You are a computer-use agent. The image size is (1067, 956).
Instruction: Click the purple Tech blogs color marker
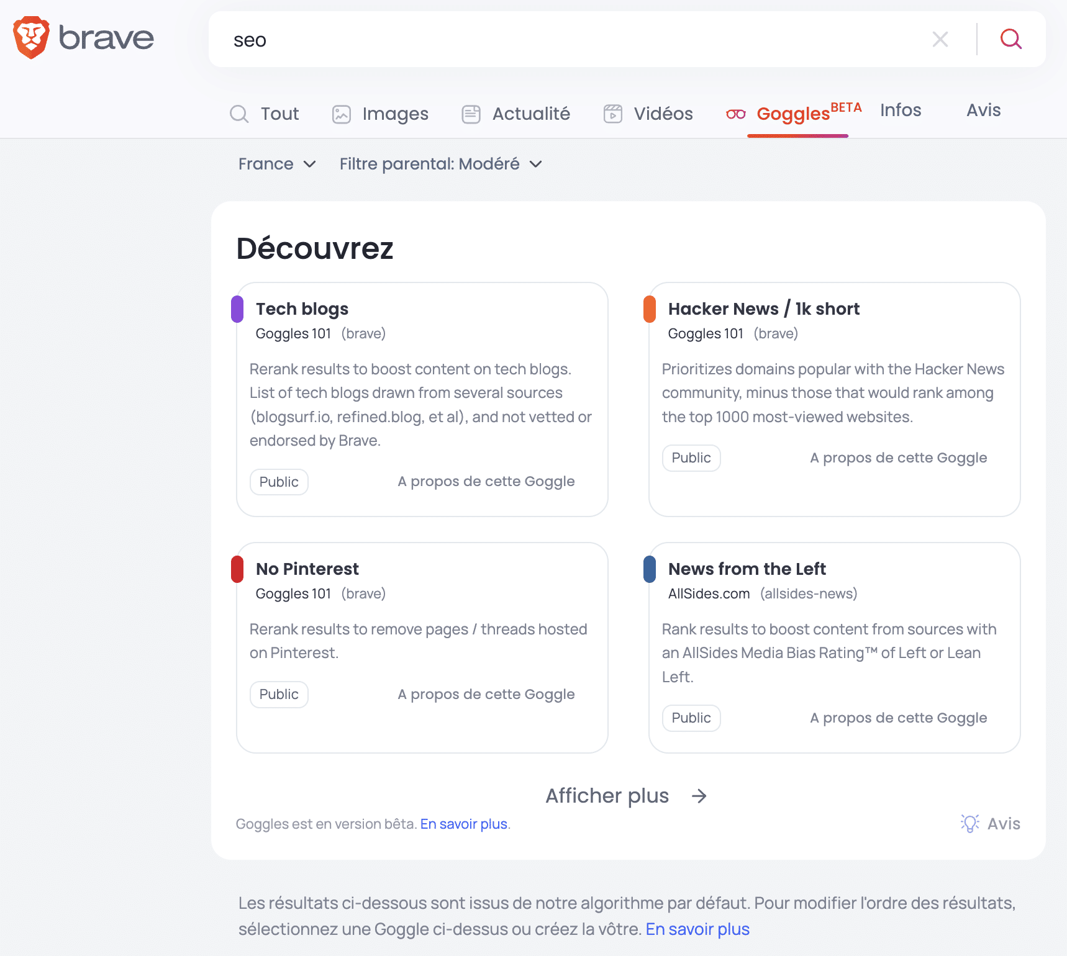click(x=237, y=309)
